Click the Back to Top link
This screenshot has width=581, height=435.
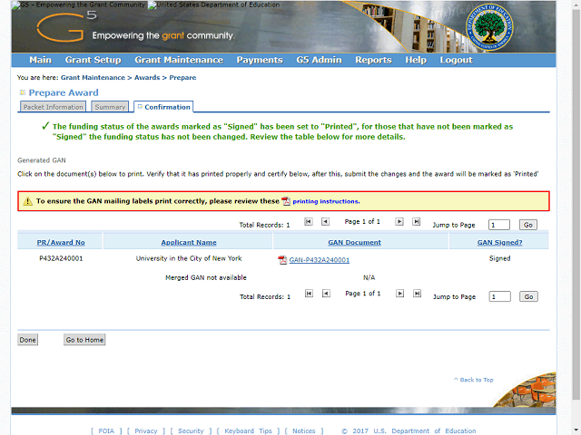point(474,380)
